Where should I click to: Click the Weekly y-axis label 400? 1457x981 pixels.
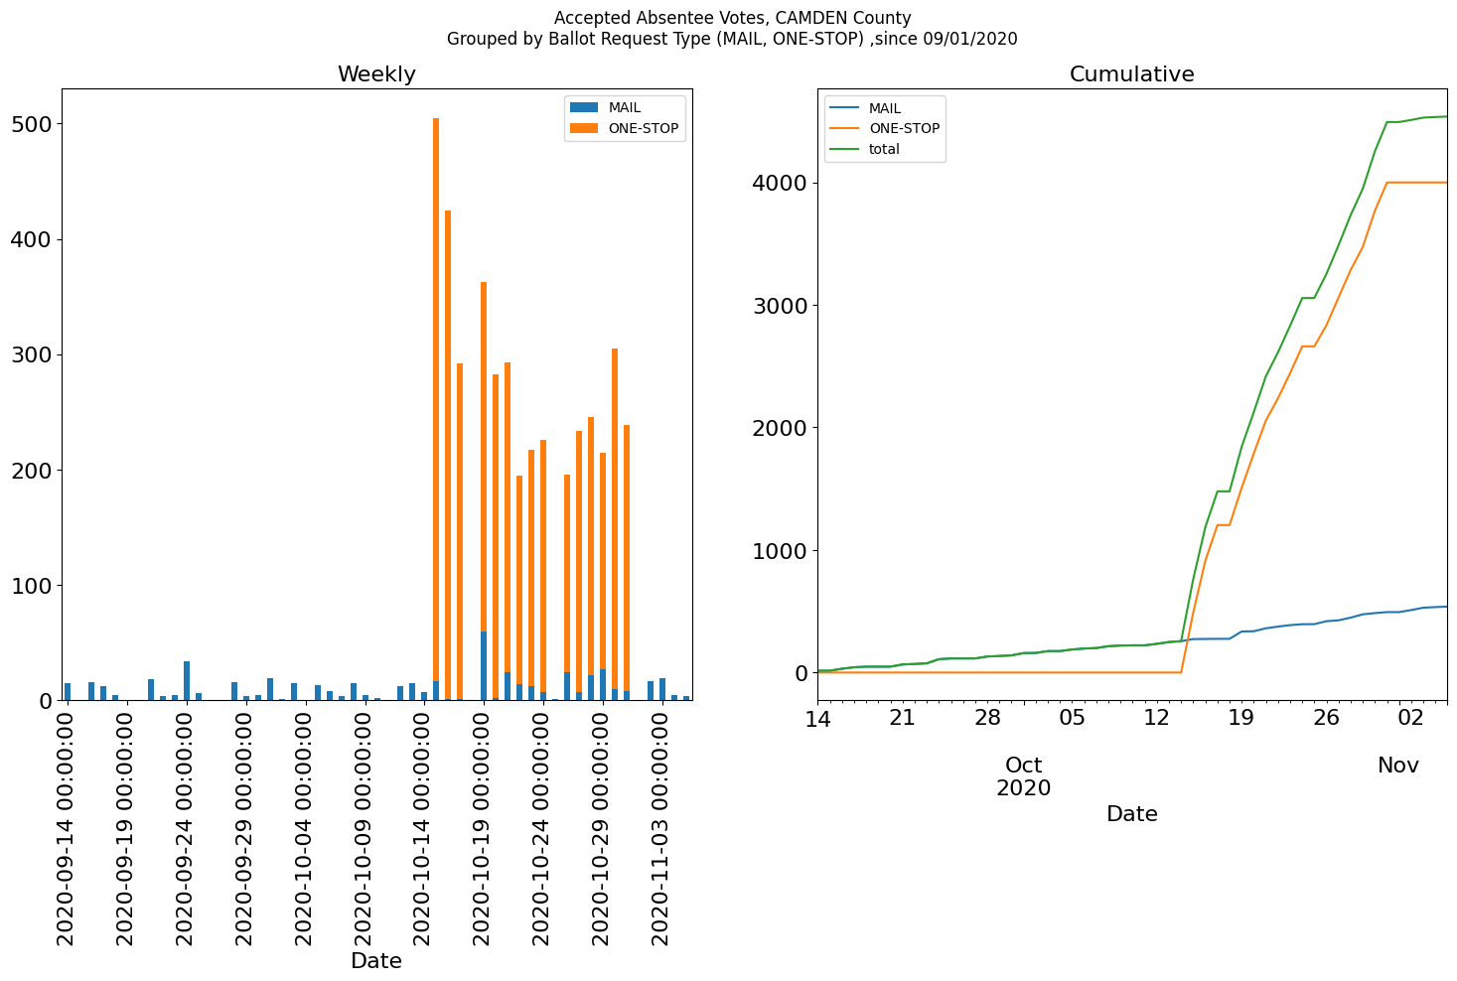(x=32, y=239)
